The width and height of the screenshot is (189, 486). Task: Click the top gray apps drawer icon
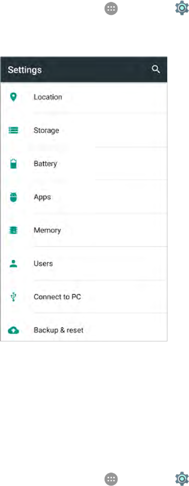pos(111,8)
